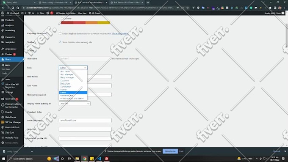This screenshot has height=162, width=288.
Task: Choose Customer in role list
Action: click(x=73, y=80)
